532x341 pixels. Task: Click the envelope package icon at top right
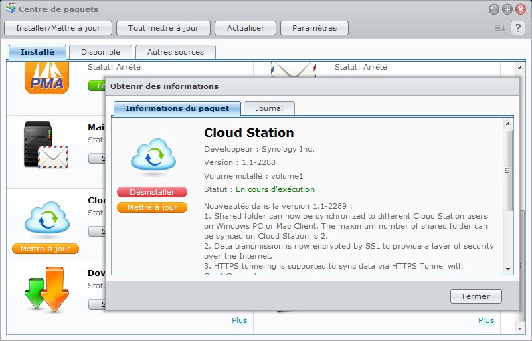tap(294, 69)
